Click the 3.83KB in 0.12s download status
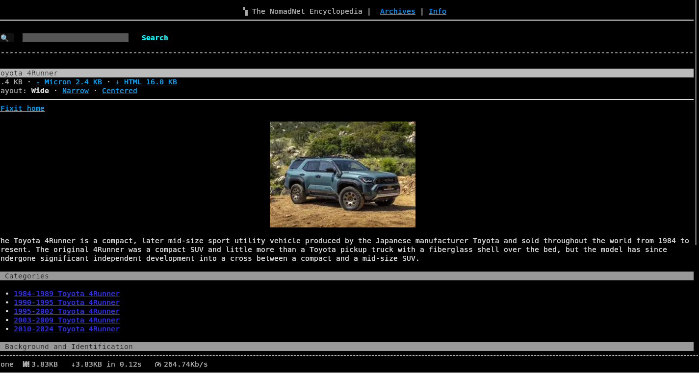Viewport: 699px width, 373px height. point(106,364)
